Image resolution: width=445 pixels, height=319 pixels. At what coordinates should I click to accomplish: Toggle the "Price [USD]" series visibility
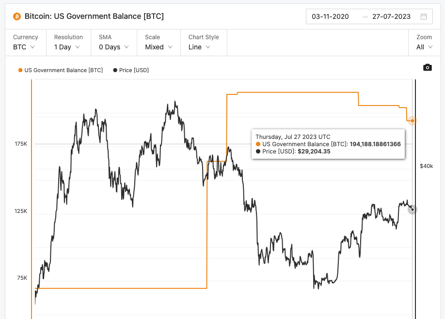click(131, 70)
